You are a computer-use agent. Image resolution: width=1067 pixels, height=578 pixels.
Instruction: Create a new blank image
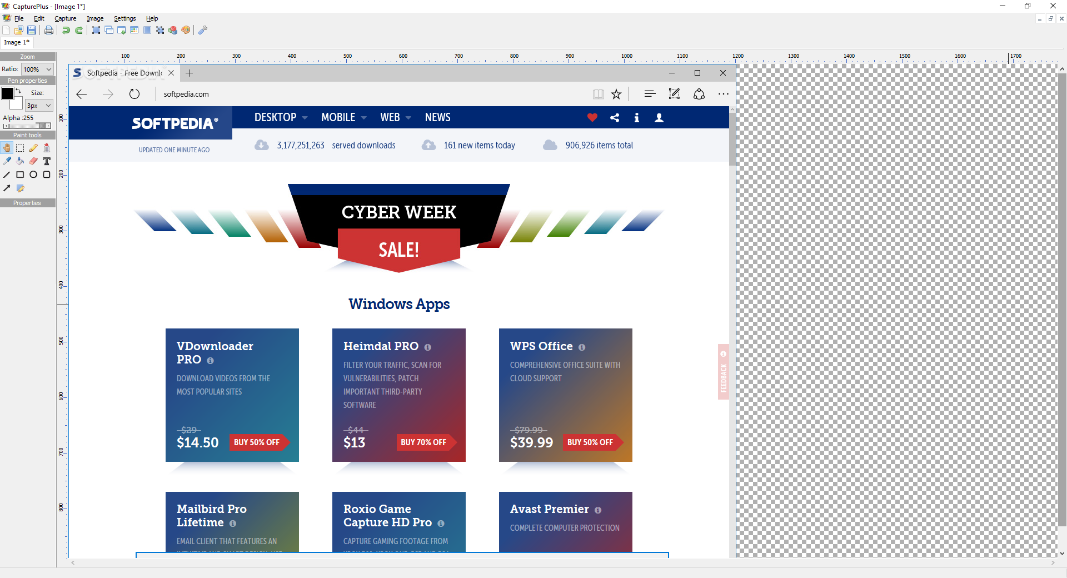[6, 30]
